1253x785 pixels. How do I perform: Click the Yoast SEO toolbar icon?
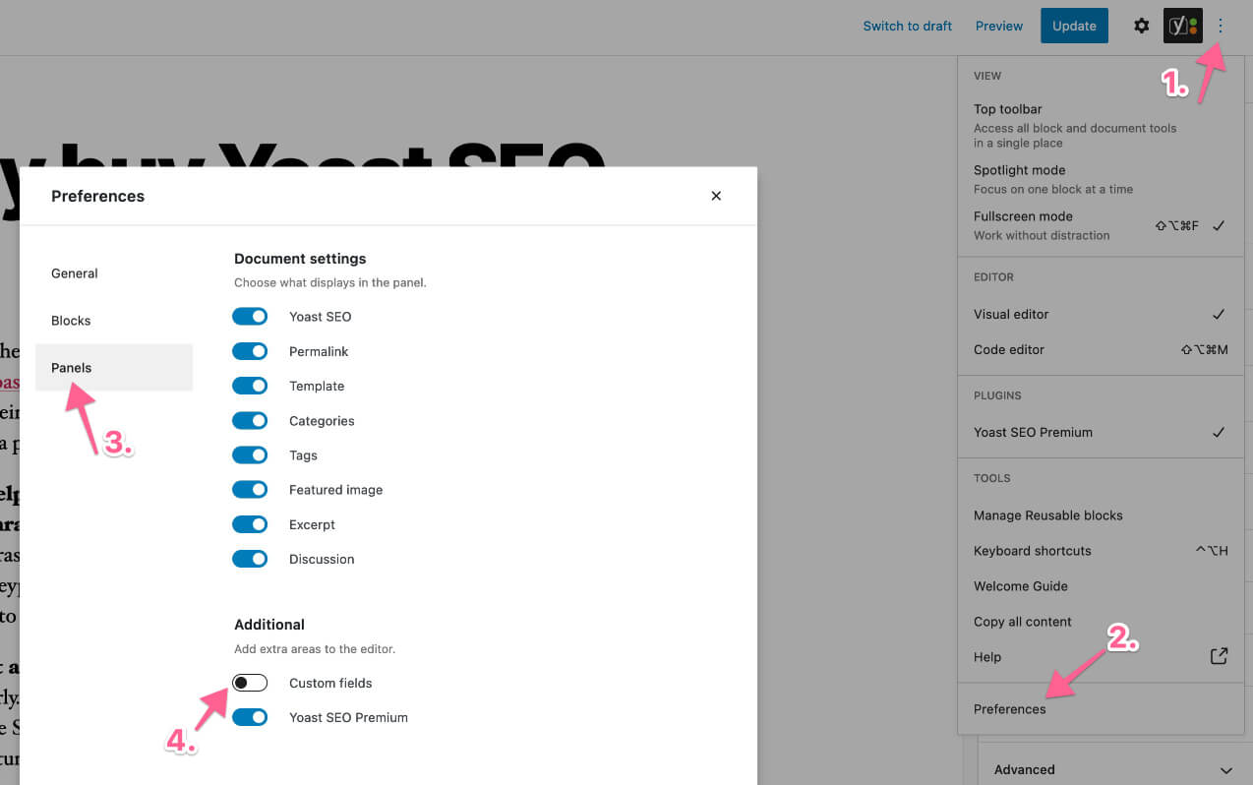tap(1182, 27)
